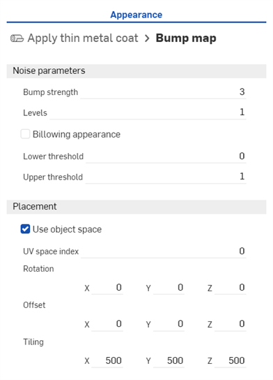Image resolution: width=273 pixels, height=380 pixels.
Task: Edit the Tiling X value of 500
Action: 107,361
